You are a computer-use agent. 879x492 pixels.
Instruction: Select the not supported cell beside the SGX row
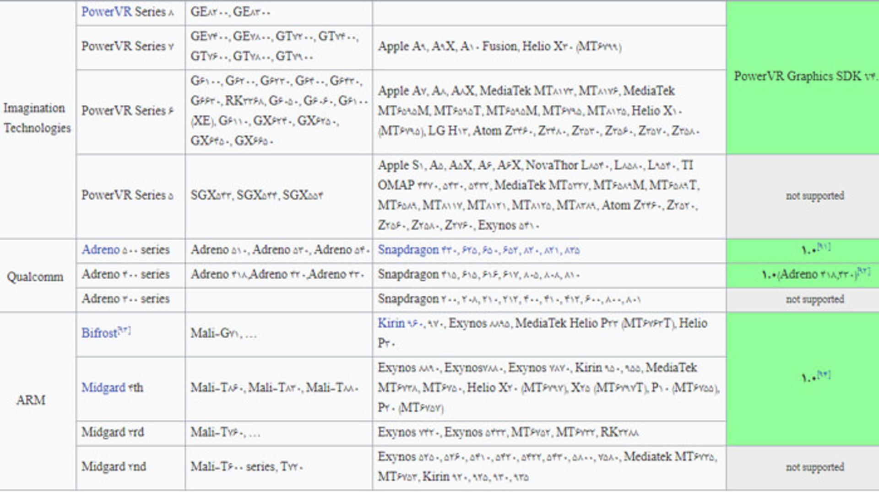(x=803, y=196)
